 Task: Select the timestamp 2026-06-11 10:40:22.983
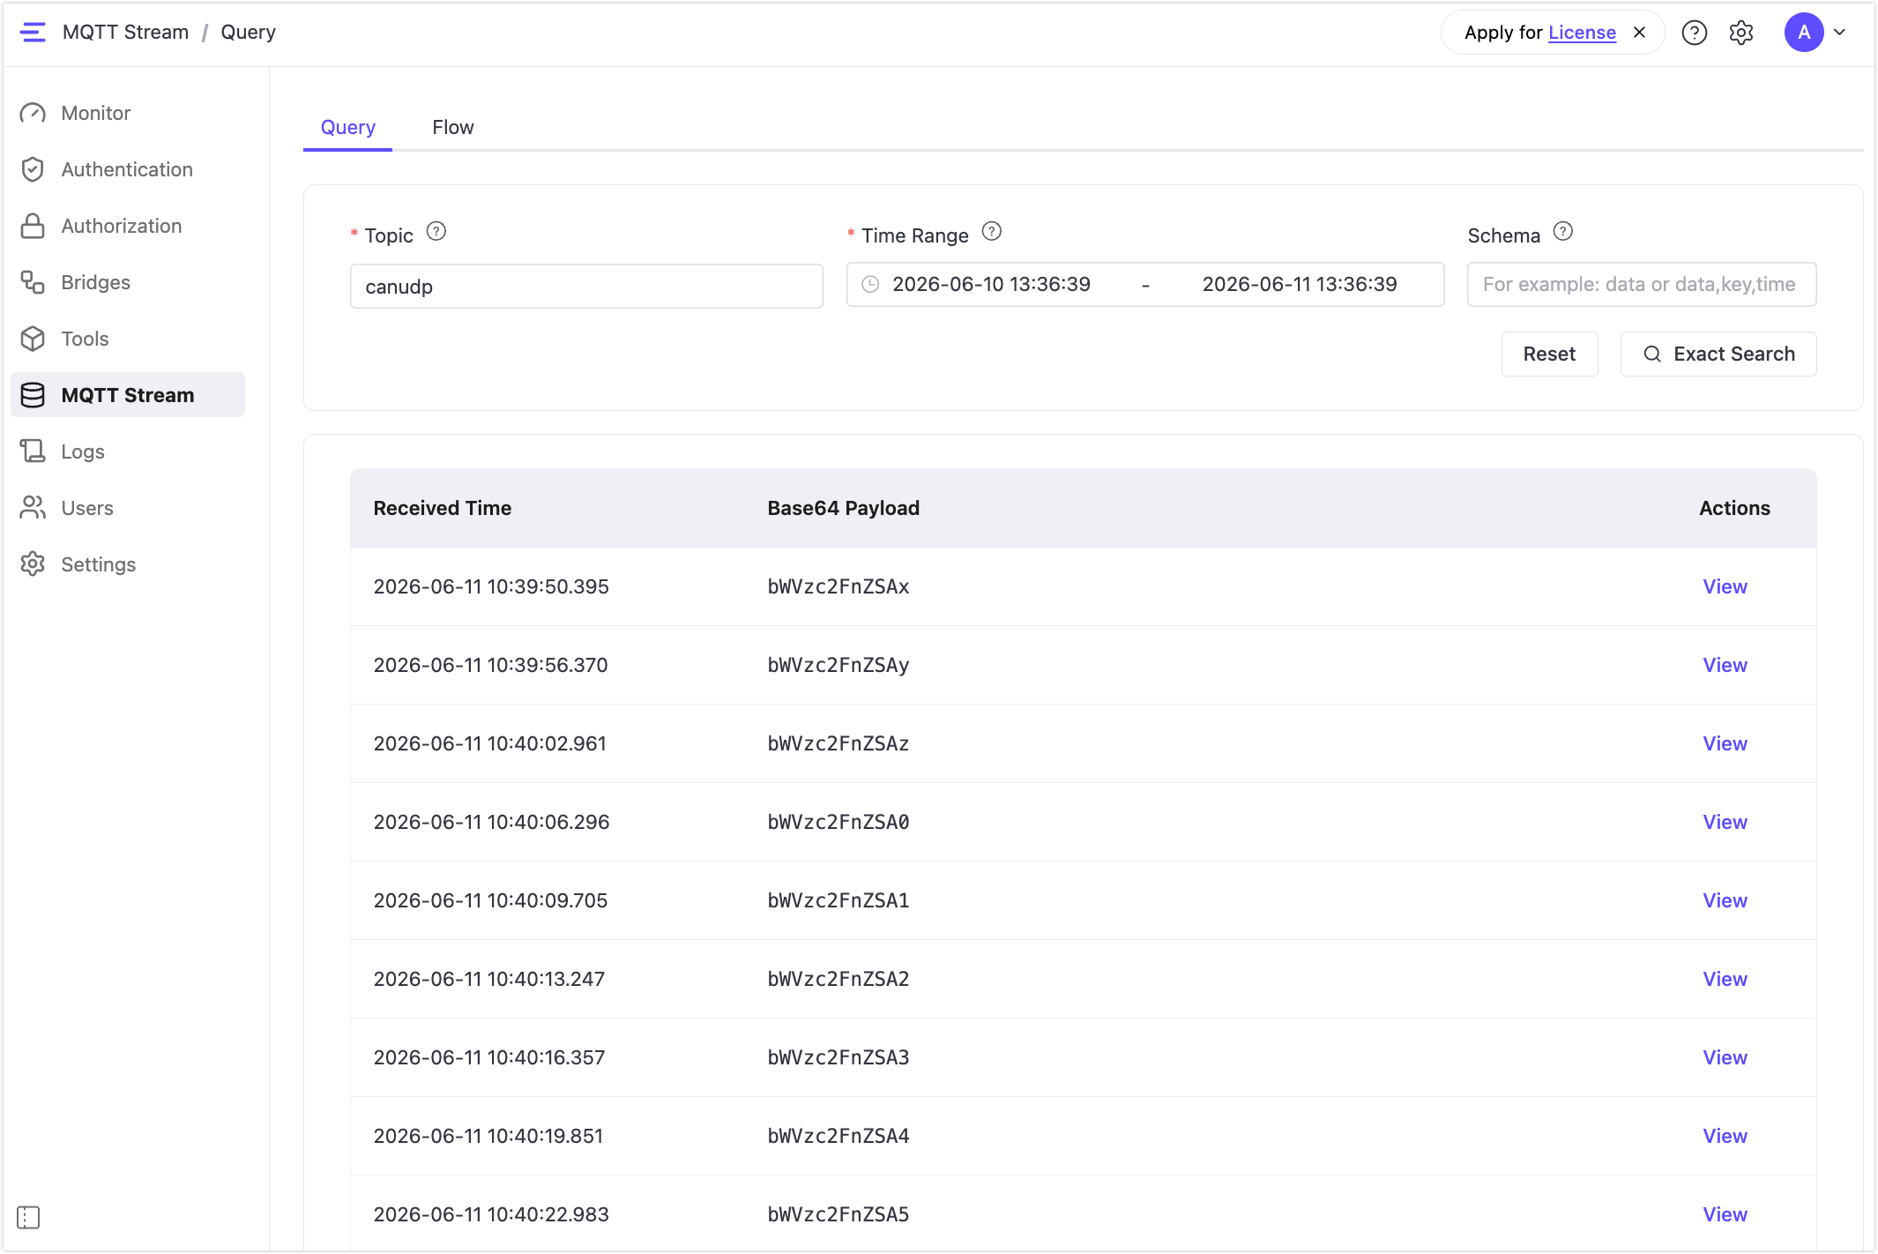click(491, 1214)
